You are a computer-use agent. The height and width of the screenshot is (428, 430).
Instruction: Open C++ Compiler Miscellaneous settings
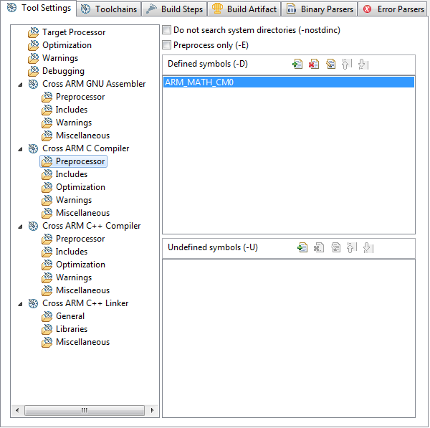(x=76, y=290)
